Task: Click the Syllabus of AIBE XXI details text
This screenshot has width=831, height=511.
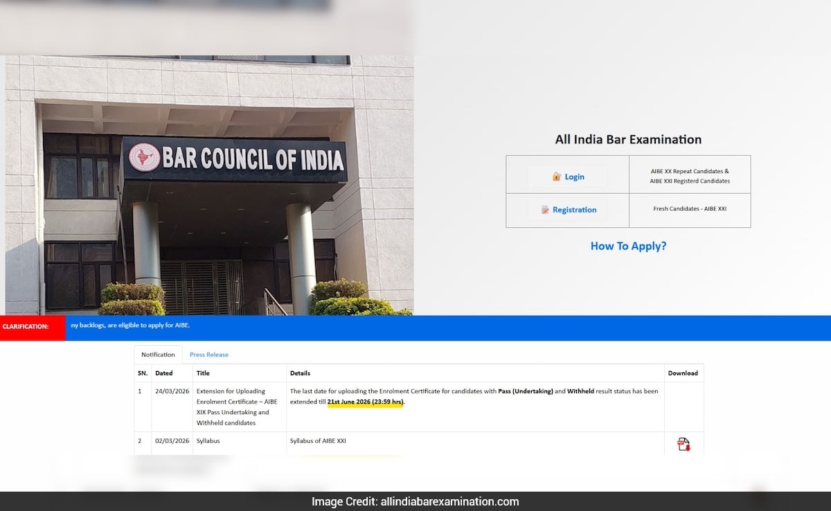Action: 317,441
